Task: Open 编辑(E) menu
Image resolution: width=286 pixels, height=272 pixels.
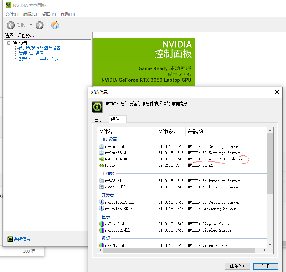Action: 30,14
